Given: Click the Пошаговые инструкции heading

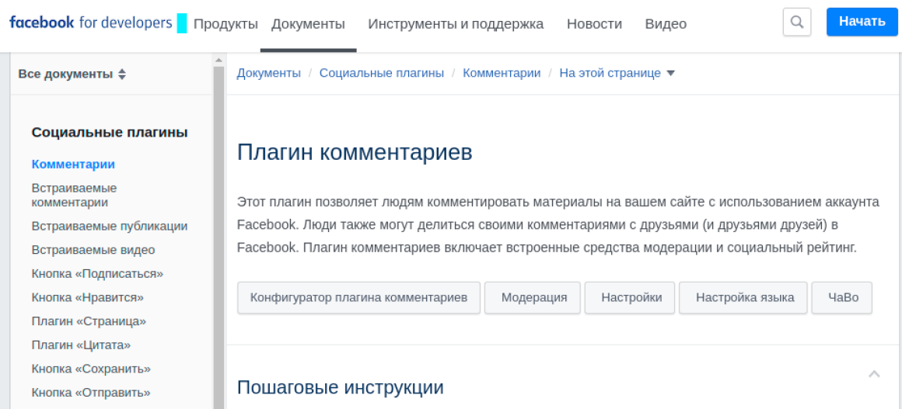Looking at the screenshot, I should tap(340, 387).
